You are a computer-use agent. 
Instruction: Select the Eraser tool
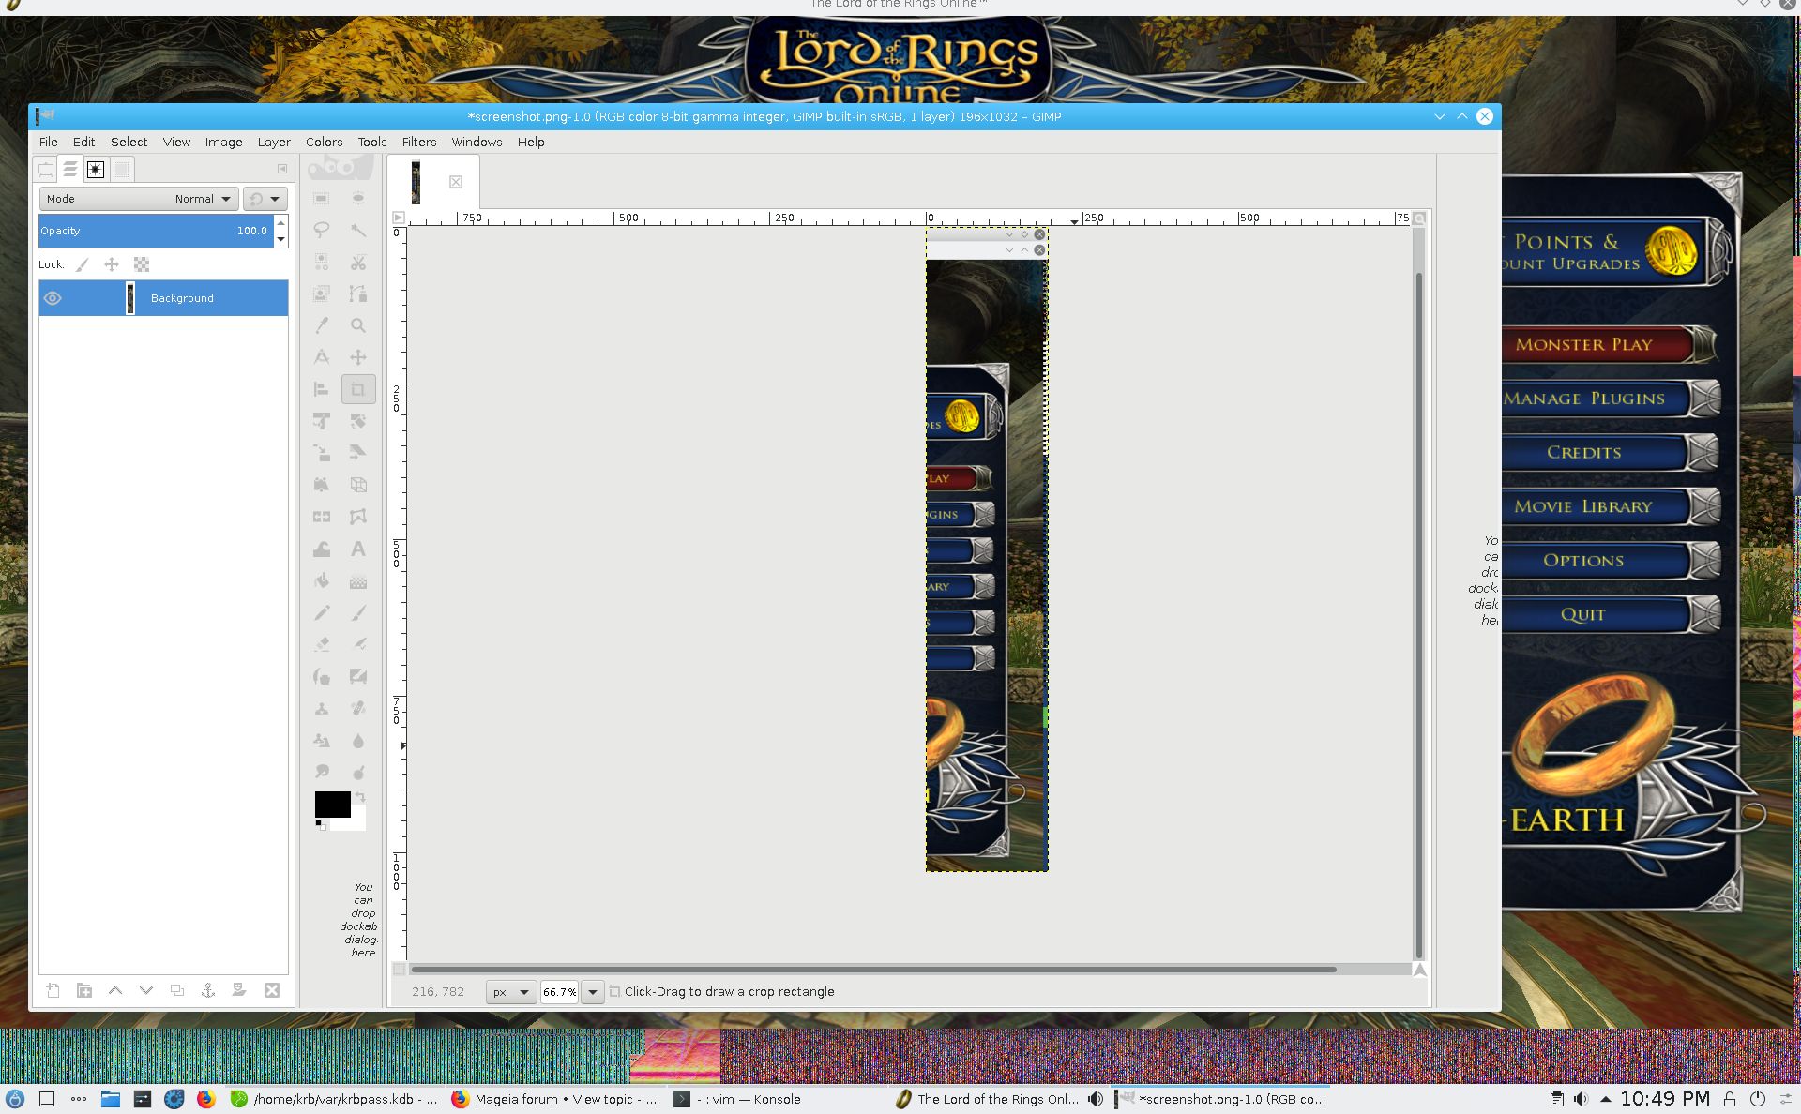[x=321, y=644]
